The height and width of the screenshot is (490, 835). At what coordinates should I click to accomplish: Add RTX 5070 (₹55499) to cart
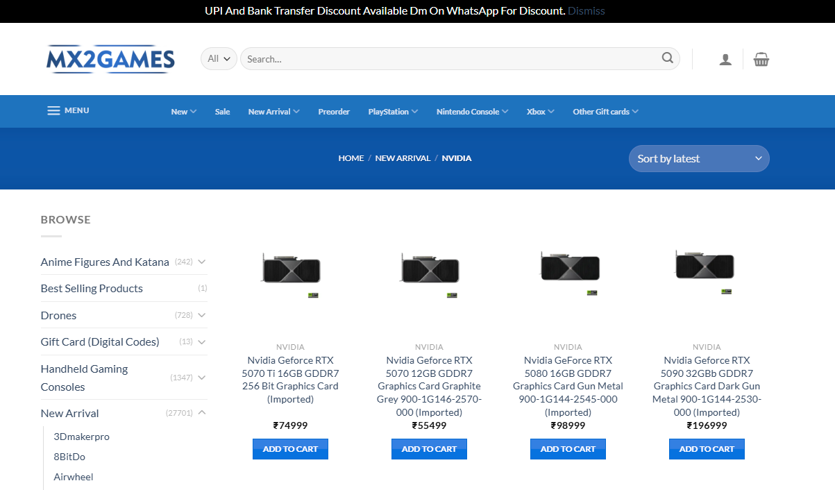429,449
